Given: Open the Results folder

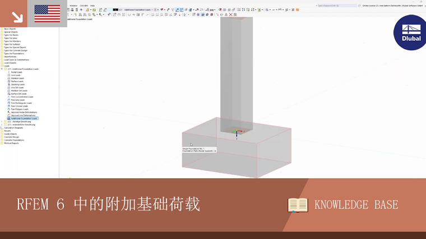Looking at the screenshot, I should (6, 131).
